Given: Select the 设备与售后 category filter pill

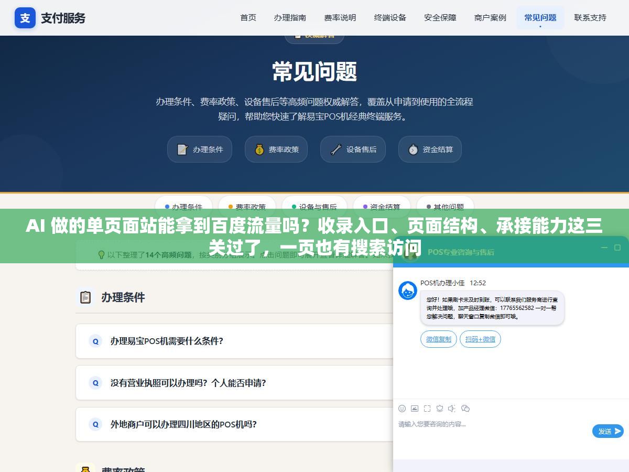Looking at the screenshot, I should tap(314, 207).
